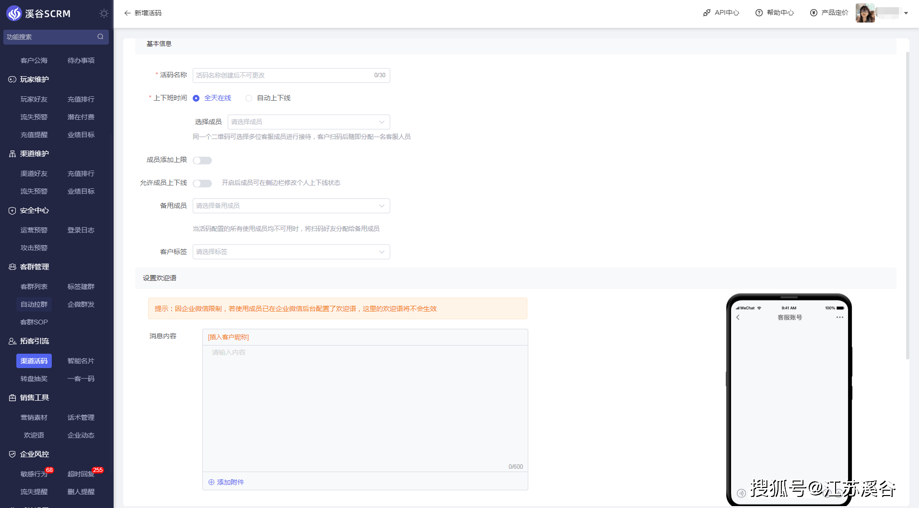Select the 全天在线 radio option
This screenshot has width=919, height=508.
[196, 98]
